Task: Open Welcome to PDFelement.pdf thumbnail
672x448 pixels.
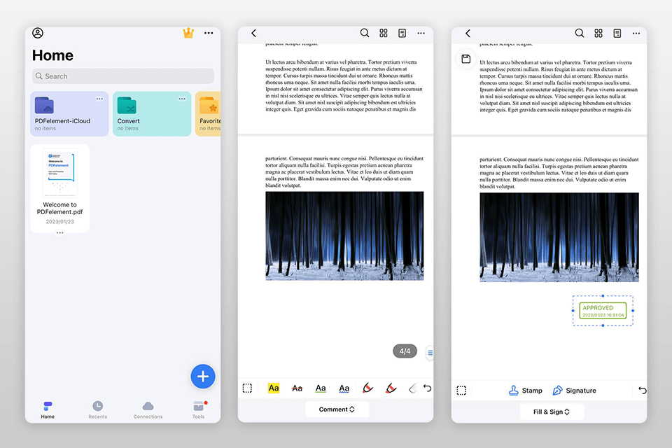Action: coord(60,173)
